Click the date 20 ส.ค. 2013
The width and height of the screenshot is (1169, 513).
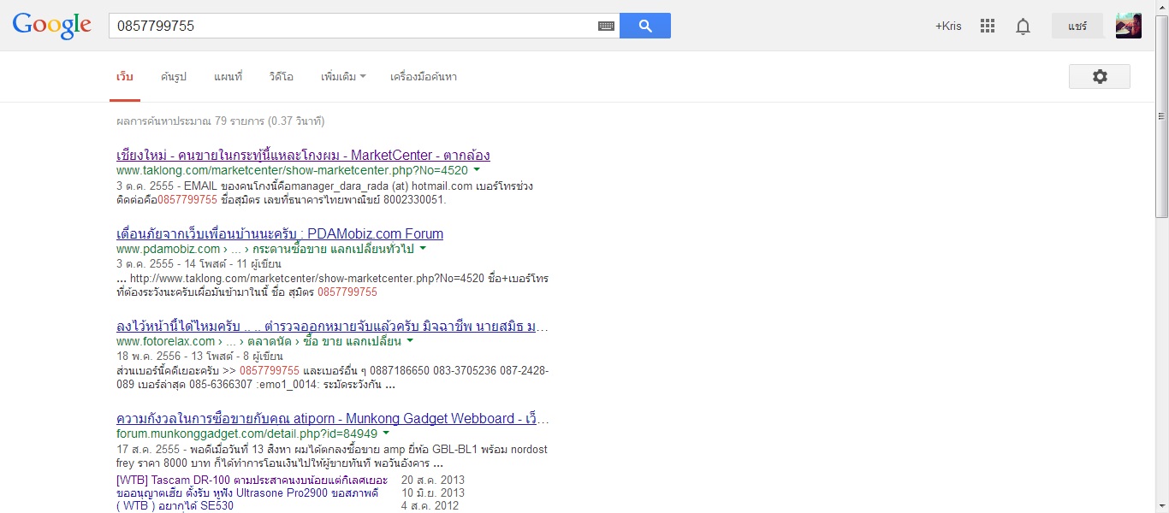(x=433, y=480)
